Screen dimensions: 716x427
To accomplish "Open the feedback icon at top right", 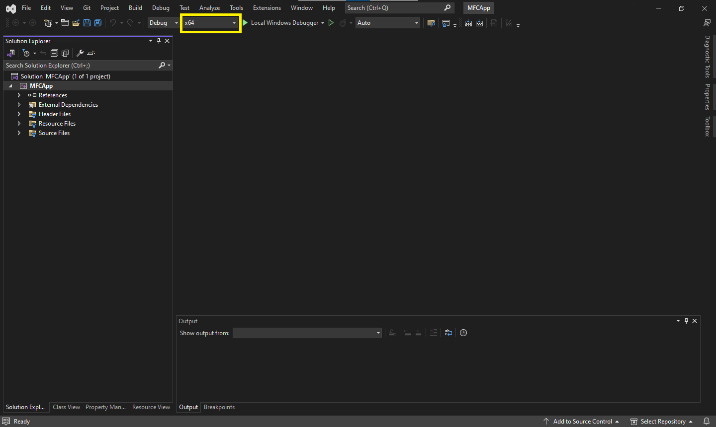I will coord(707,23).
